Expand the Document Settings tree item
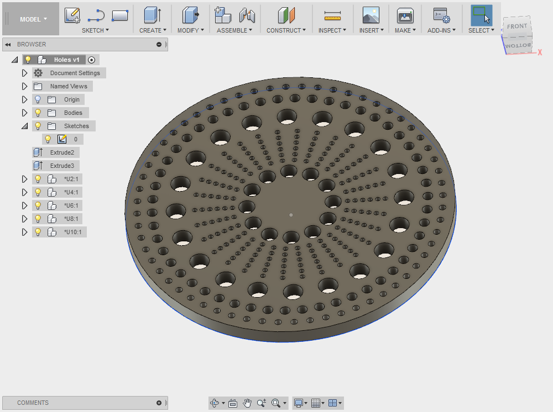553x412 pixels. tap(24, 73)
